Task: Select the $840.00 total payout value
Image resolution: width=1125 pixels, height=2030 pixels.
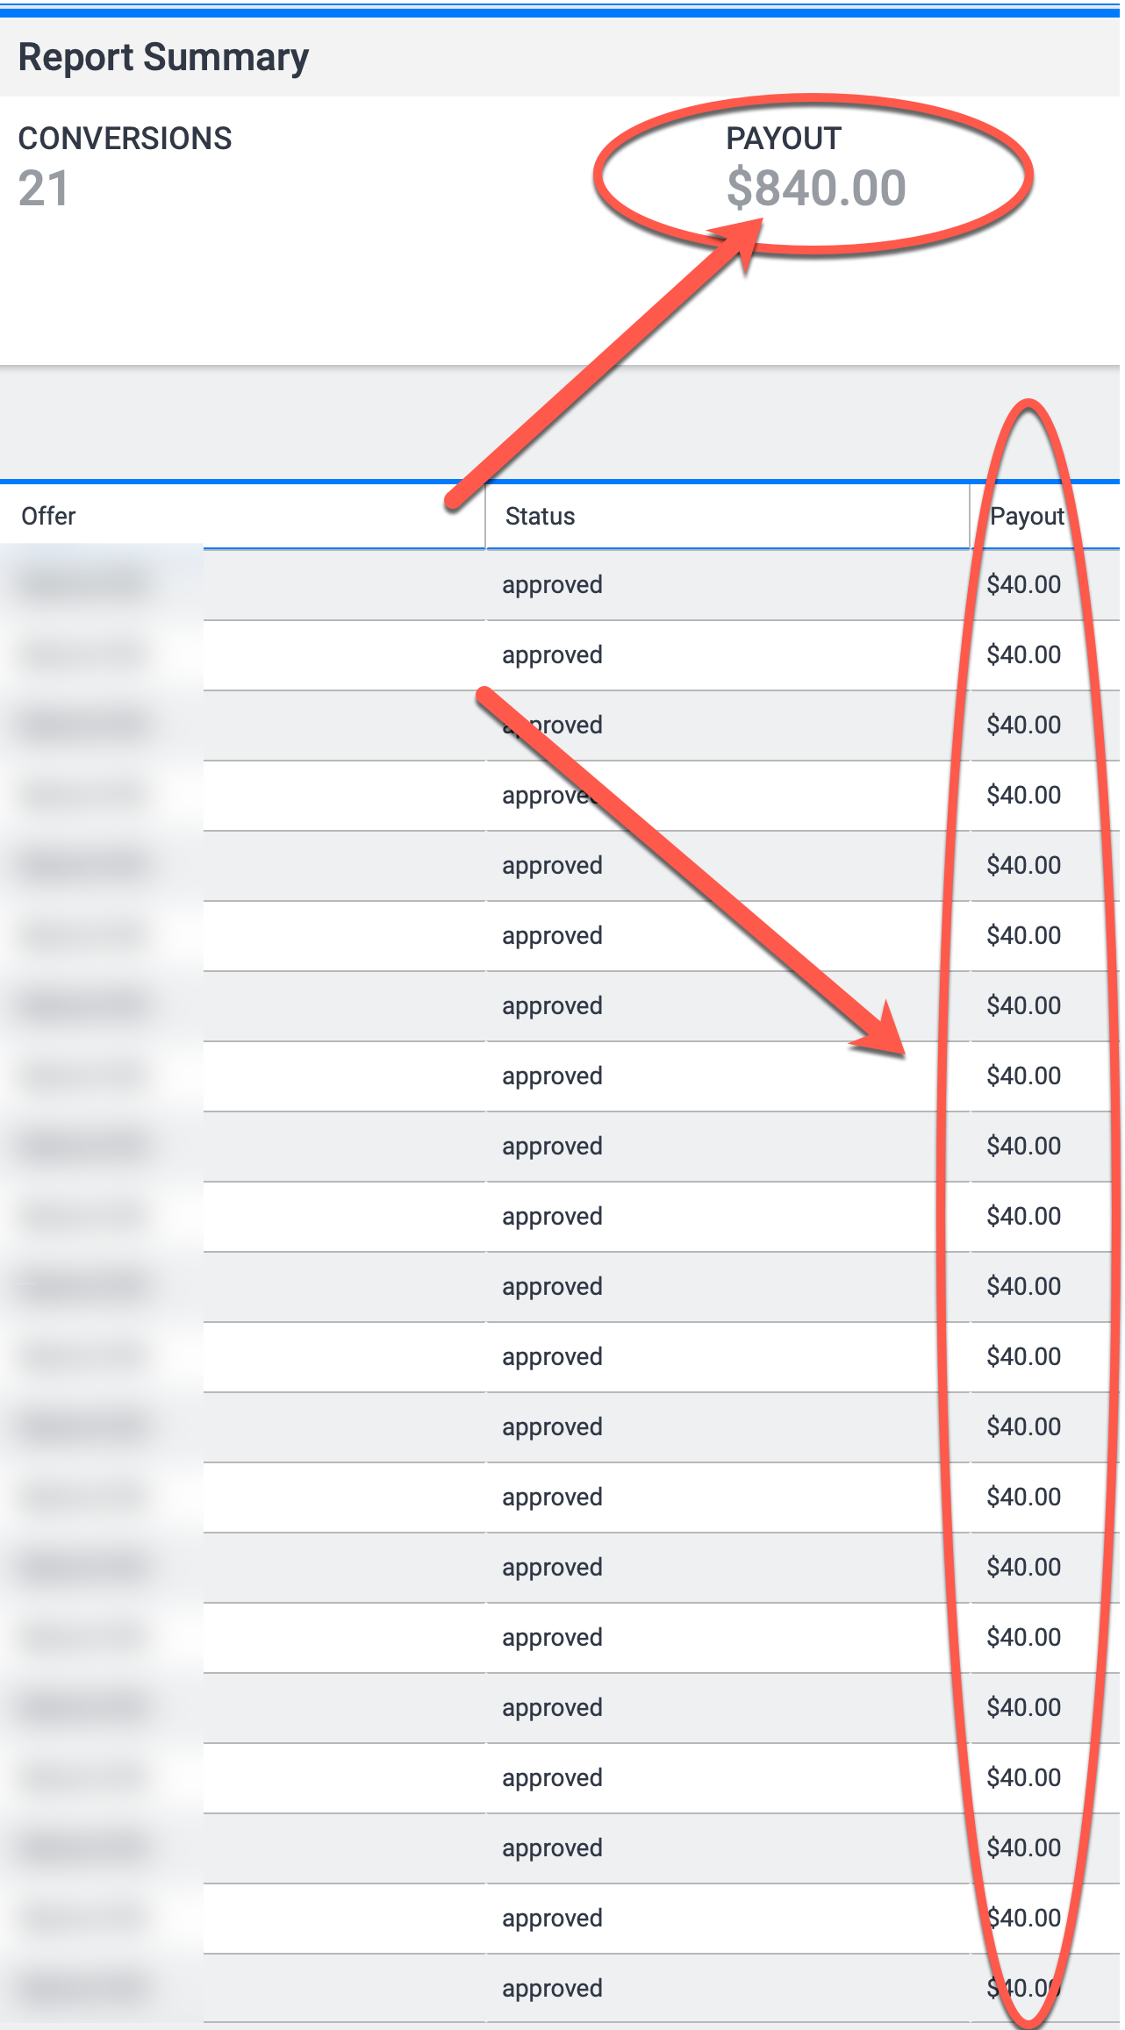Action: tap(816, 188)
